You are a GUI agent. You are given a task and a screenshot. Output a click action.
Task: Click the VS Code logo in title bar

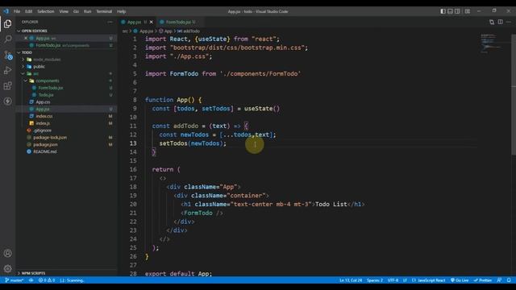6,11
